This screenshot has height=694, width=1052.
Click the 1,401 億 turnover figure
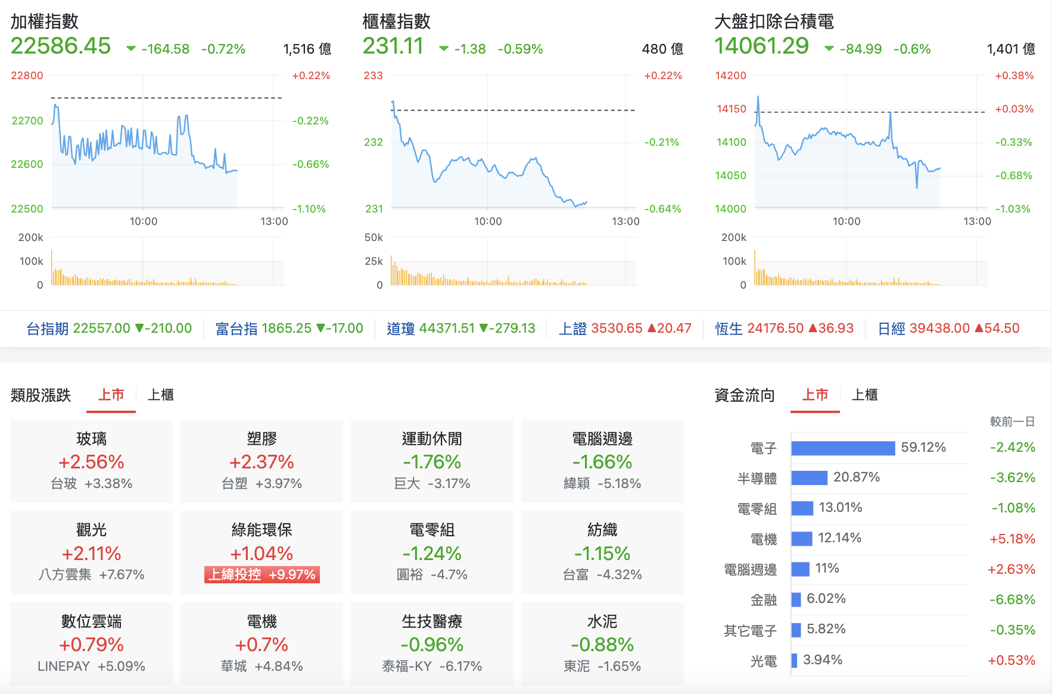pyautogui.click(x=1011, y=49)
